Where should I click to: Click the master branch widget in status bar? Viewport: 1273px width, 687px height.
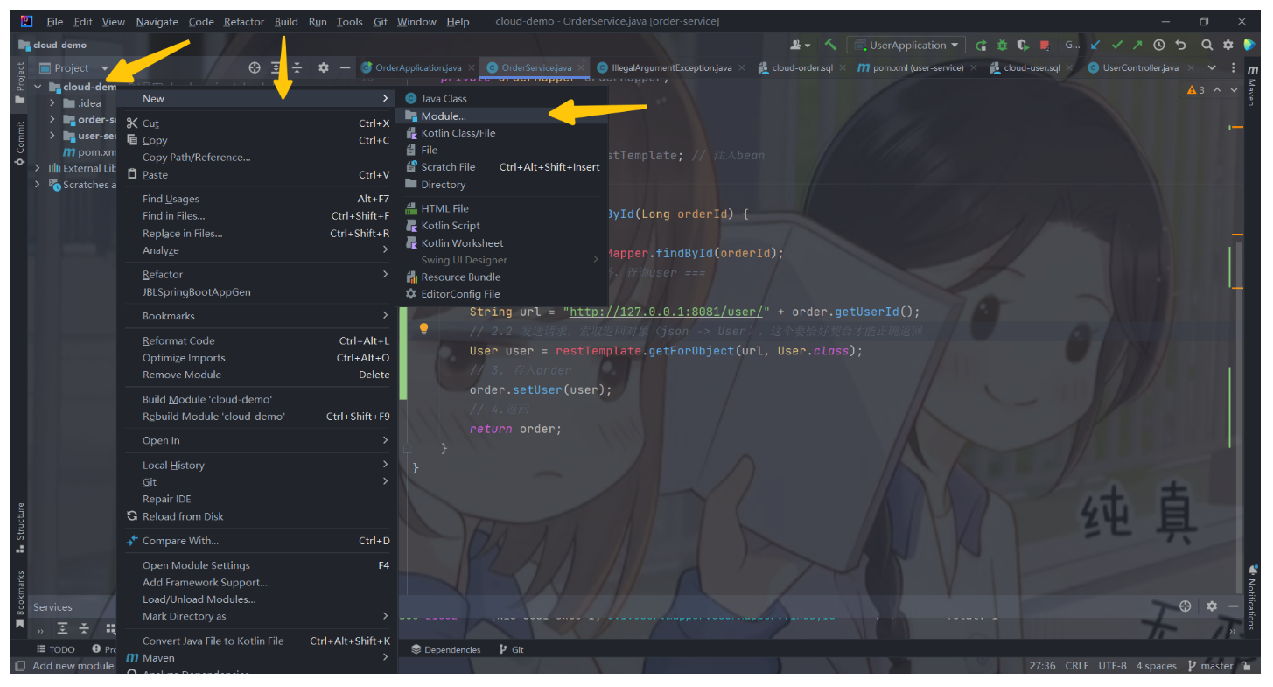pyautogui.click(x=1211, y=666)
